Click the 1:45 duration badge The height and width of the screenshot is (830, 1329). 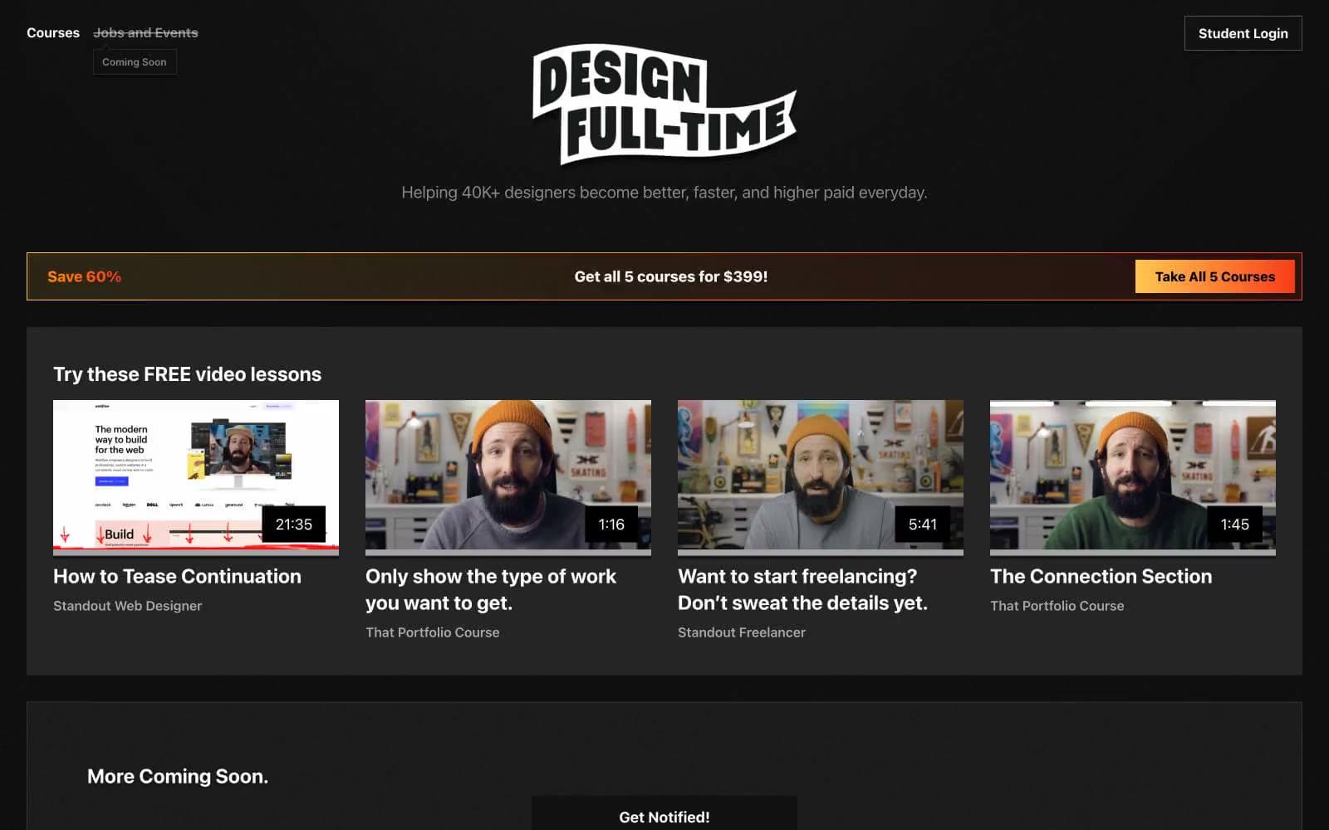click(x=1235, y=525)
